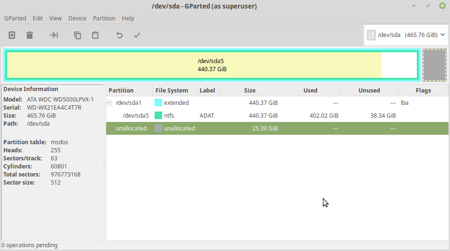
Task: Click the extended file system text
Action: [176, 102]
